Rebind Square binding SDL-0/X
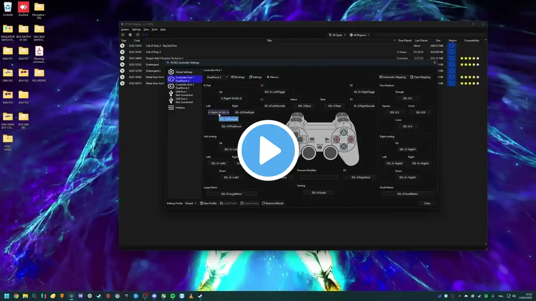536x301 pixels. coord(395,112)
